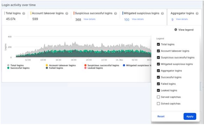The height and width of the screenshot is (125, 204).
Task: Click the gear icon beside View legend
Action: point(176,30)
